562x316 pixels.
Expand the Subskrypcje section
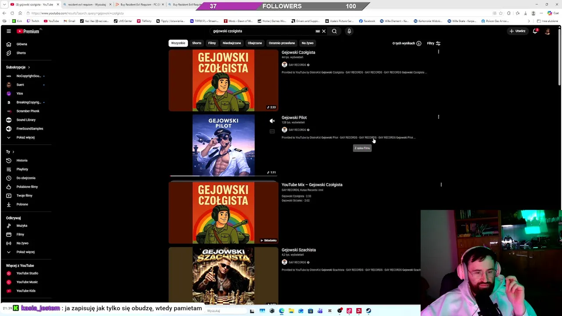18,67
